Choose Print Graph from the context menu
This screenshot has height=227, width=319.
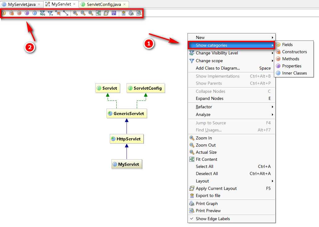(231, 203)
